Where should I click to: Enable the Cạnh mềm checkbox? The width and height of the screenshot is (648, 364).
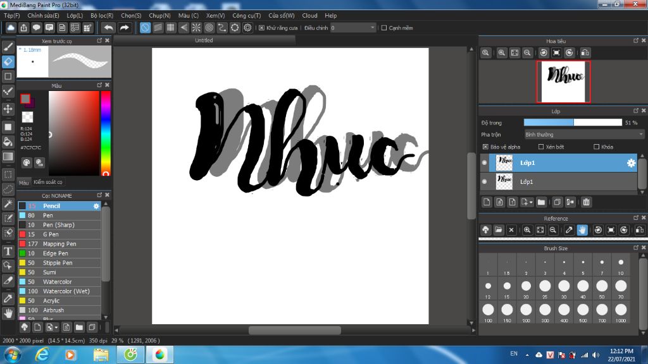tap(384, 28)
